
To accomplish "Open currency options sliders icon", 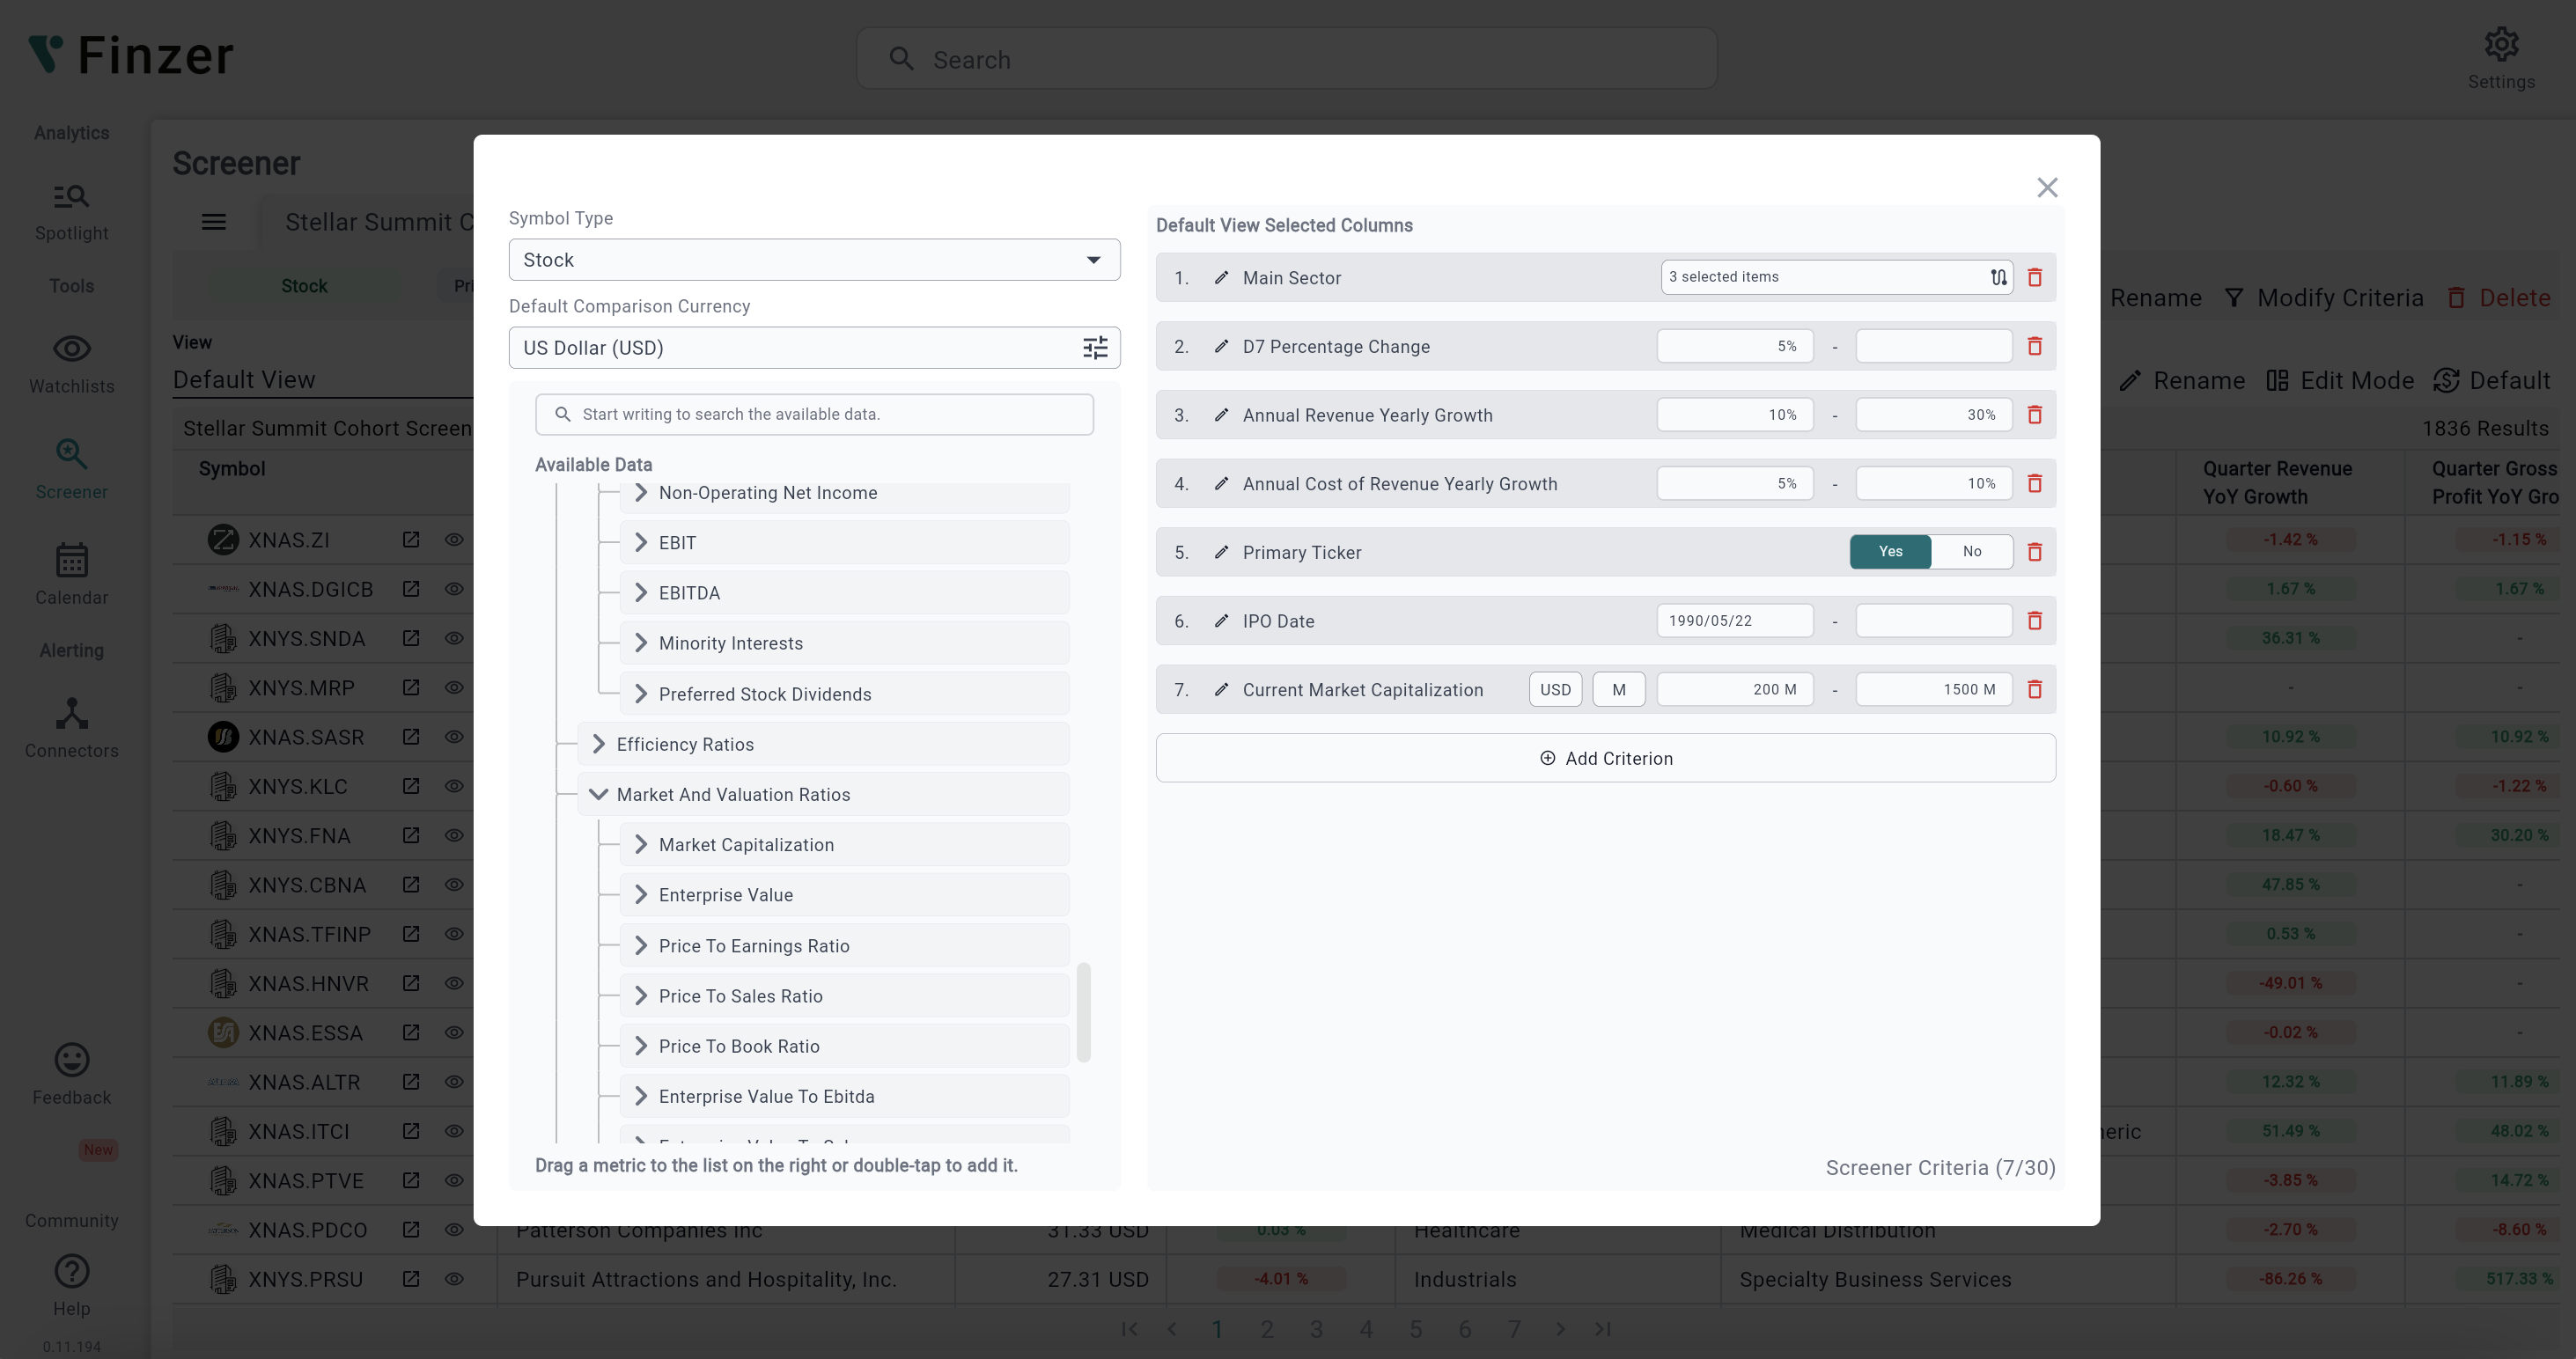I will point(1095,348).
